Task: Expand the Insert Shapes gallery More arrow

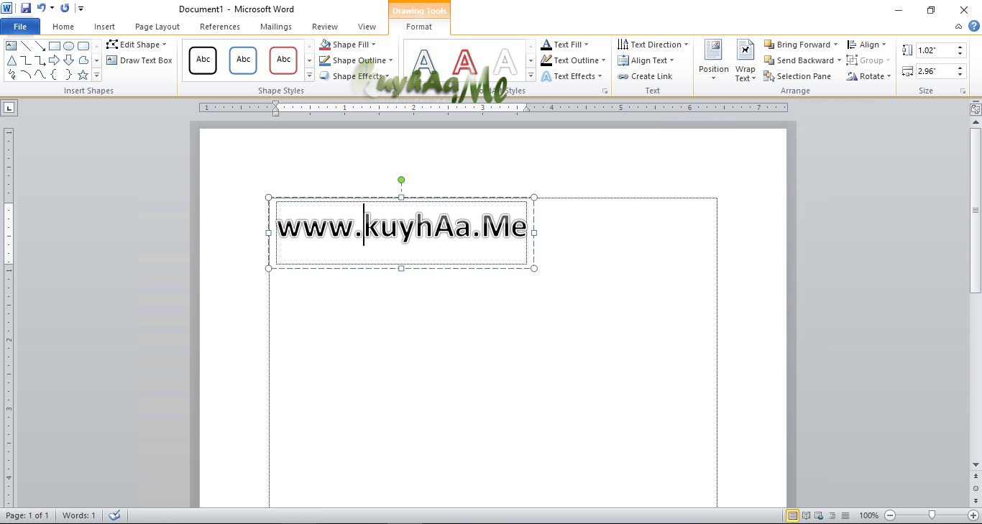Action: (x=97, y=75)
